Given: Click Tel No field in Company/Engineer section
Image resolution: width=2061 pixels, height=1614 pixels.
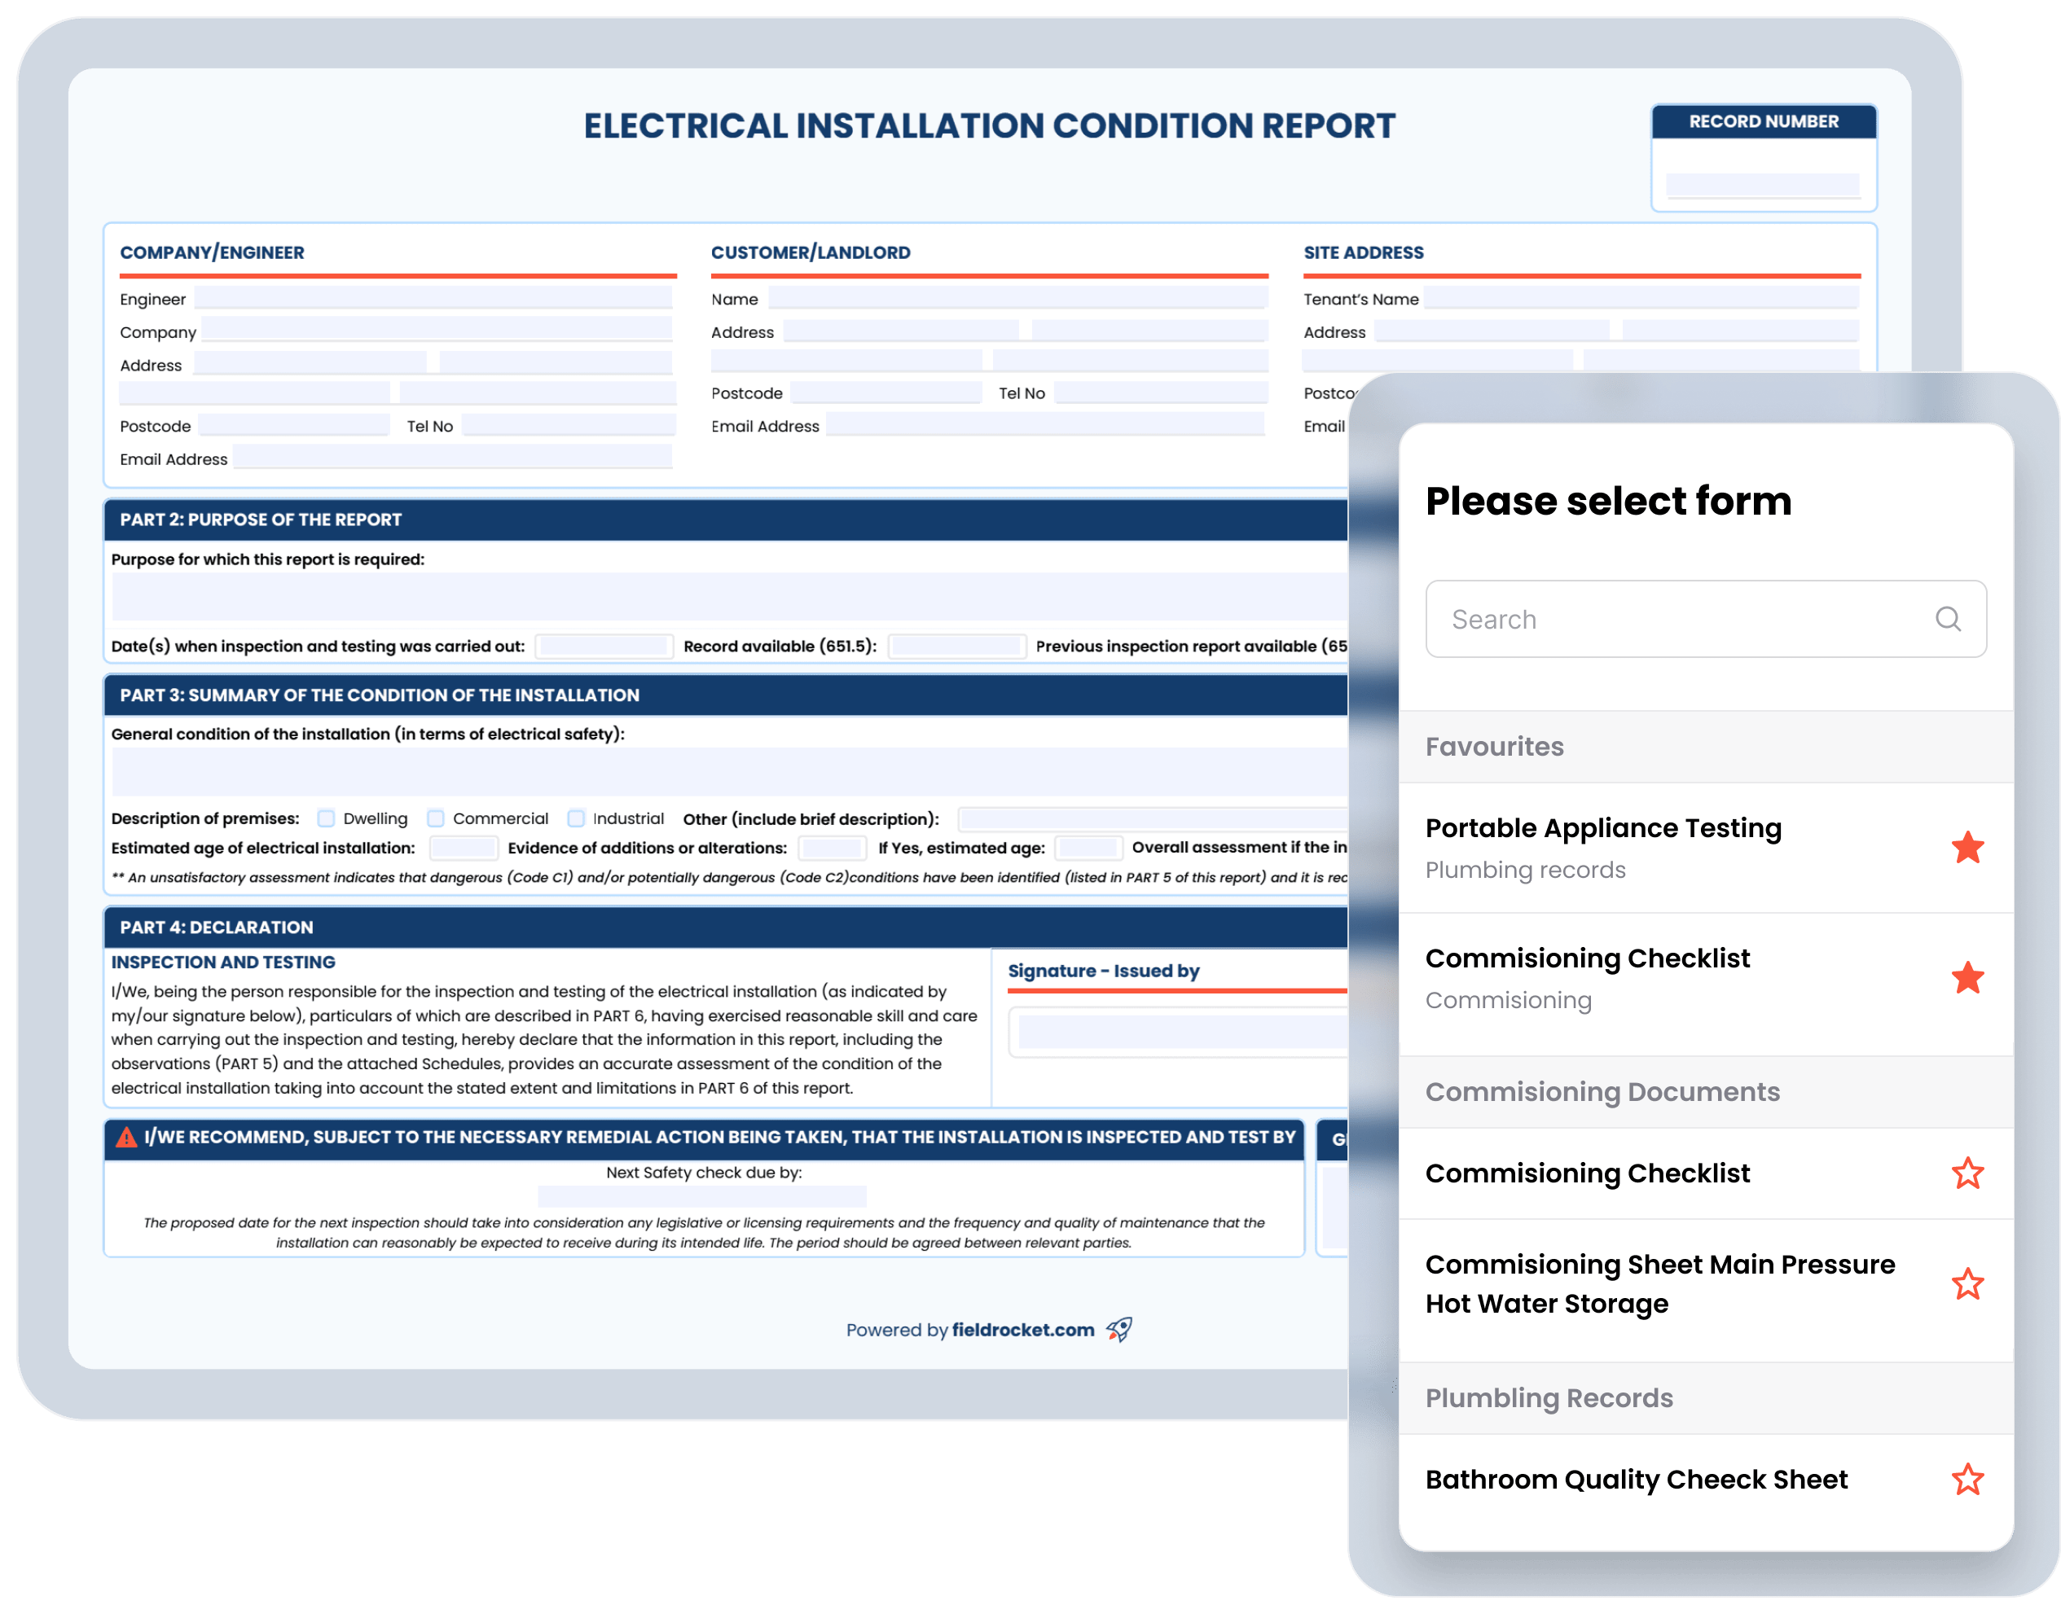Looking at the screenshot, I should coord(569,424).
